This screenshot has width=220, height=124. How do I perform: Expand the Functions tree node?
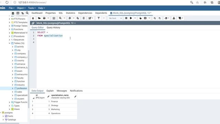click(x=9, y=29)
